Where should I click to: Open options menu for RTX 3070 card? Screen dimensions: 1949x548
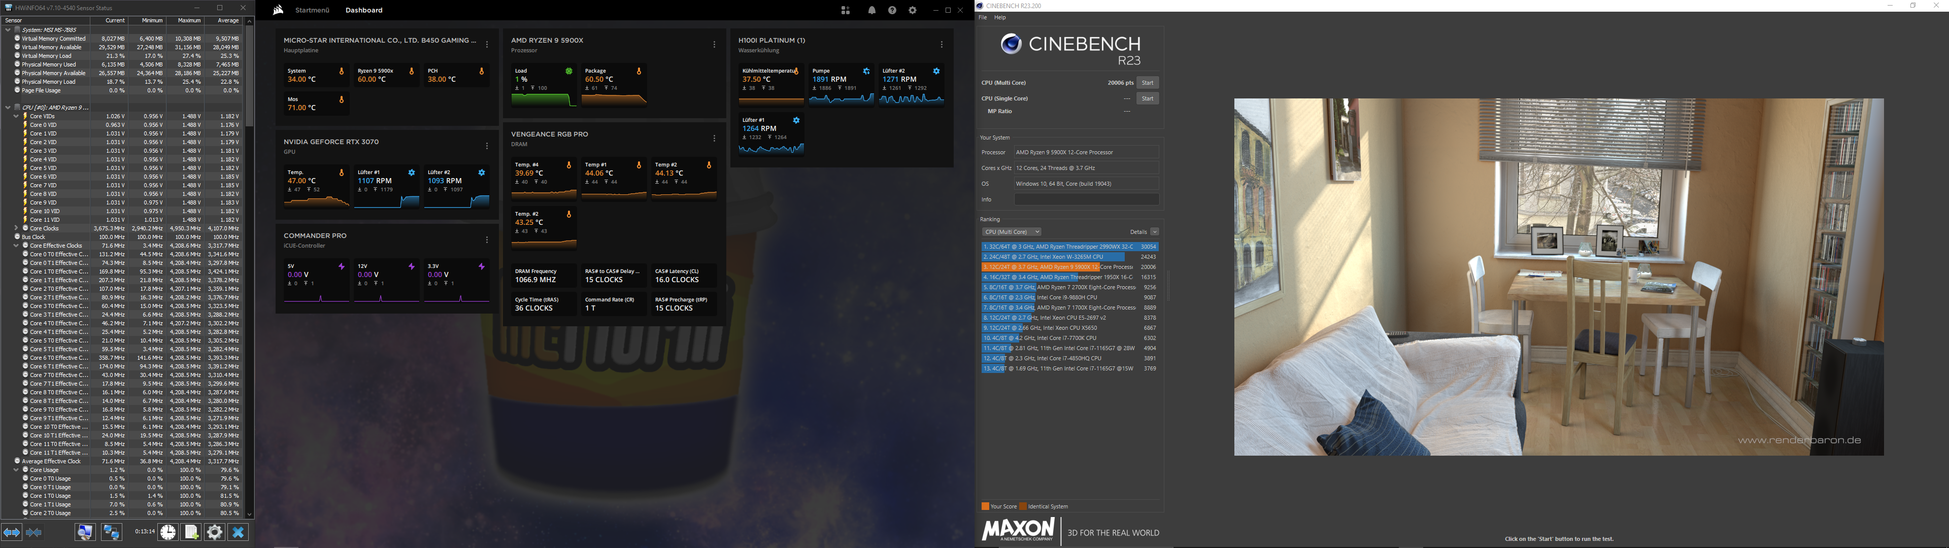(487, 146)
